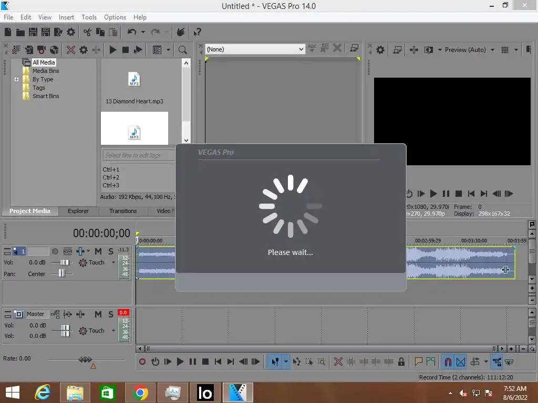Open the (None) preset combo box
This screenshot has width=538, height=403.
(x=255, y=49)
